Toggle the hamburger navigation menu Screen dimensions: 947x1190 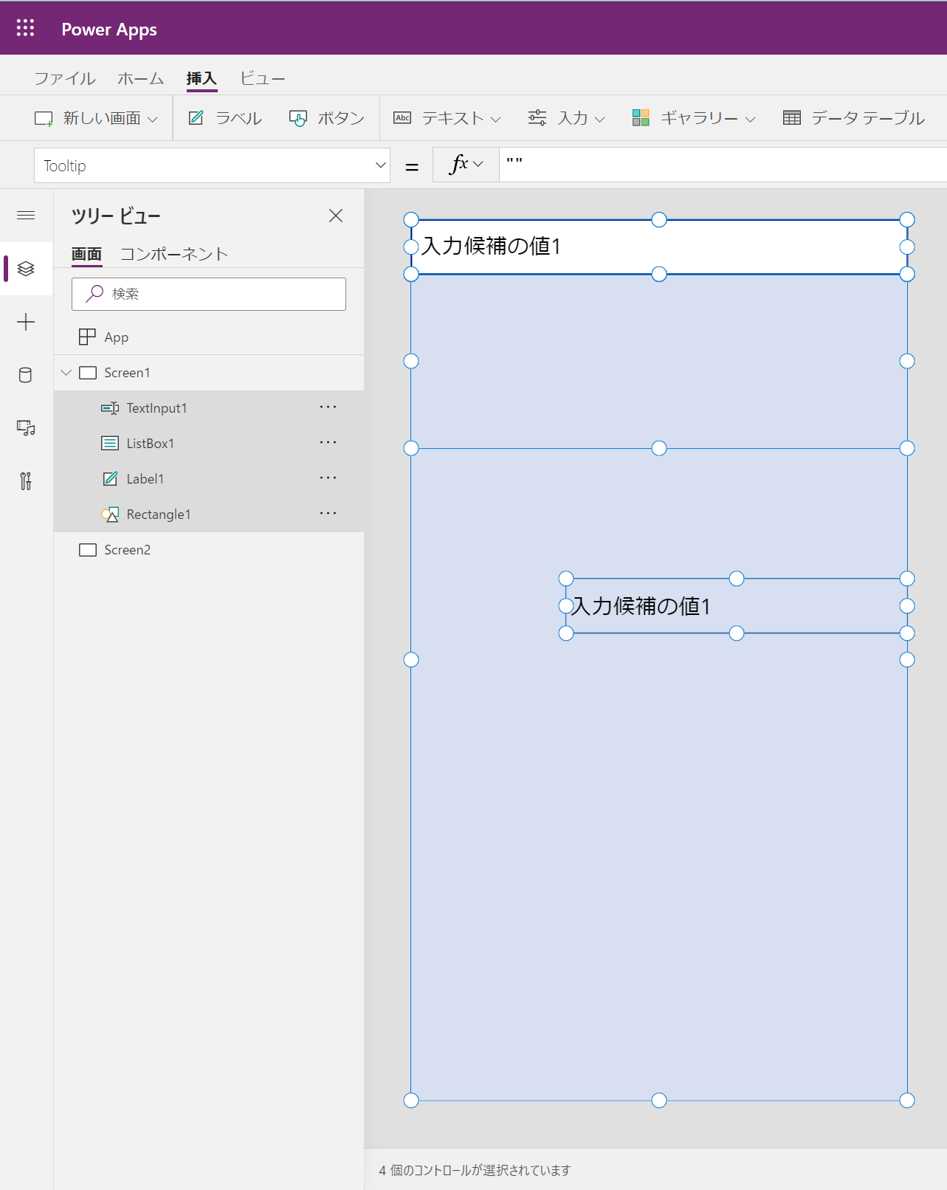click(26, 216)
